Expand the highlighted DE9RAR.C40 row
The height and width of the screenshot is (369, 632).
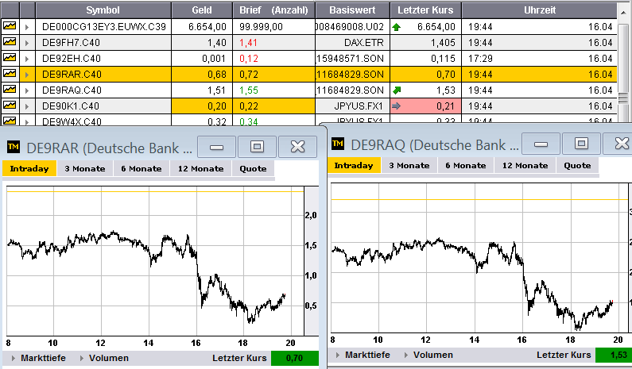click(x=27, y=75)
